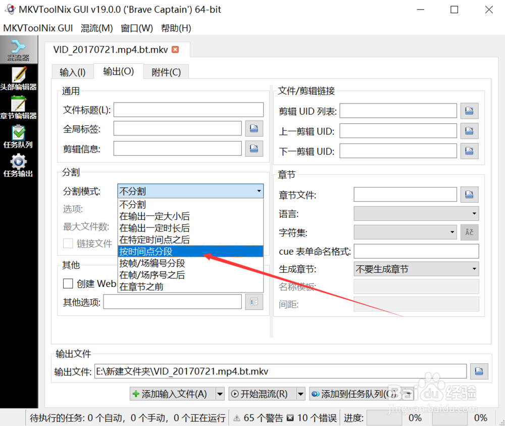505x426 pixels.
Task: Click the chapter file input field
Action: coord(405,195)
